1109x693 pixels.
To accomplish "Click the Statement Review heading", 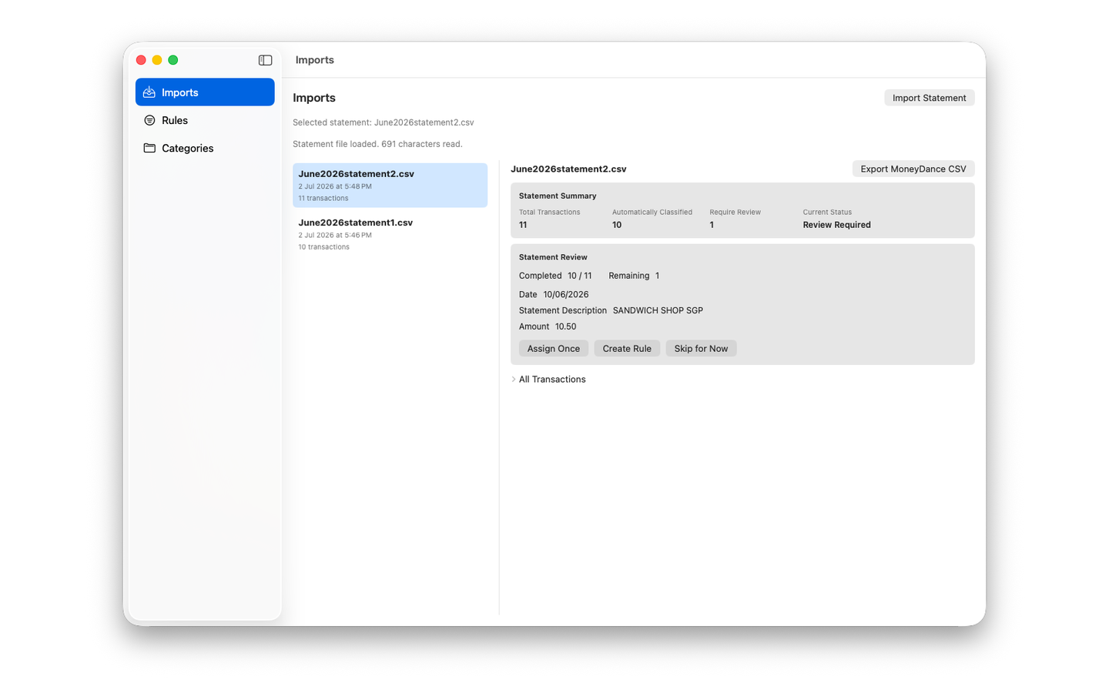I will click(x=553, y=257).
